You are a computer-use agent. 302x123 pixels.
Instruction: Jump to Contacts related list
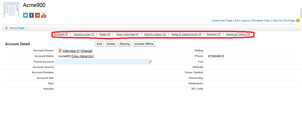(61, 34)
